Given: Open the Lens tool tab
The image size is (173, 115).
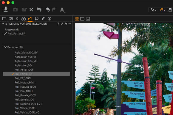Looking at the screenshot, I should point(17,19).
